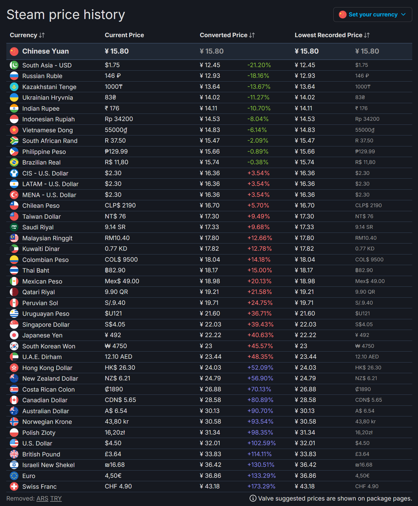Open the removed TRY currency link
418x506 pixels.
pyautogui.click(x=56, y=499)
